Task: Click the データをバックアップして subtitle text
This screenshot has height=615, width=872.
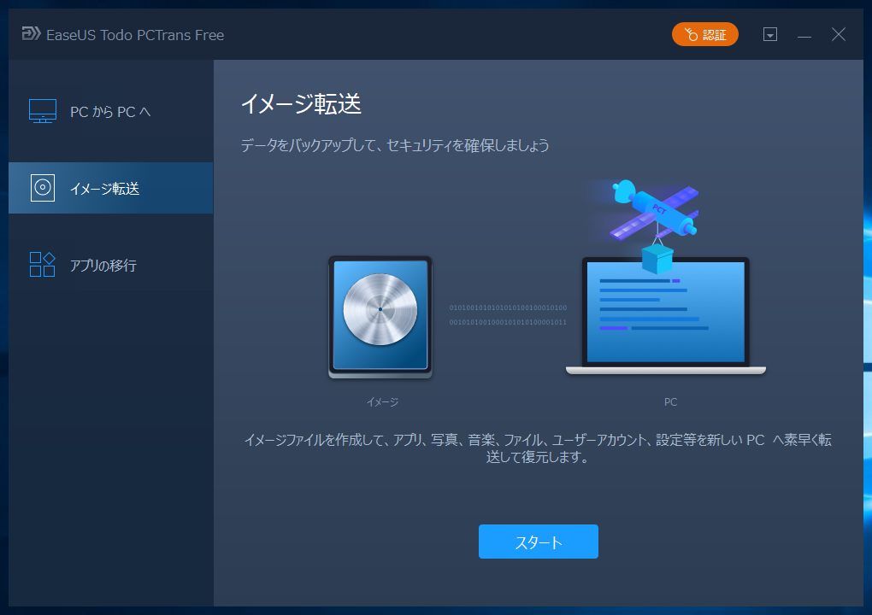Action: (395, 145)
